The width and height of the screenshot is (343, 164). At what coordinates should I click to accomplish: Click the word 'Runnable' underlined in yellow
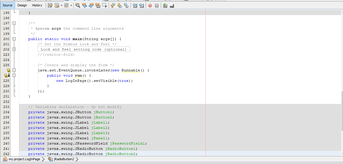(131, 70)
